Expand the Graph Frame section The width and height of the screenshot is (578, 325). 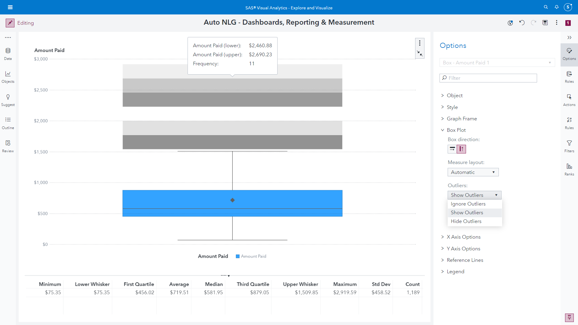point(461,119)
